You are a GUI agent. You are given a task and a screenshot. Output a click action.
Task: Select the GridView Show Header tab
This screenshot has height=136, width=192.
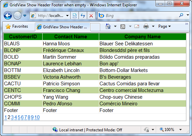tap(63, 27)
